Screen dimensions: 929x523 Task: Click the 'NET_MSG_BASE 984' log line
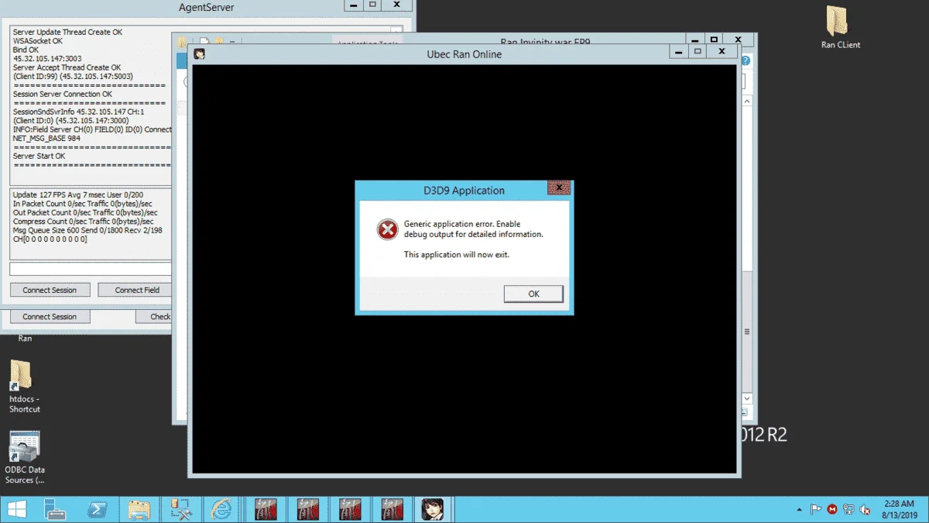[x=46, y=139]
